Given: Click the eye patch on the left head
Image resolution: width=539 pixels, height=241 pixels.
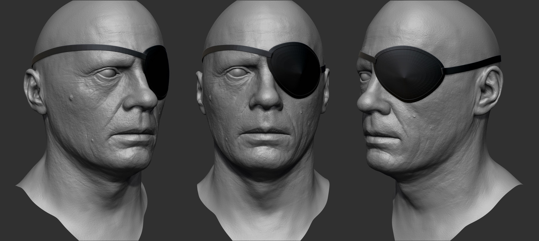Looking at the screenshot, I should click(159, 72).
